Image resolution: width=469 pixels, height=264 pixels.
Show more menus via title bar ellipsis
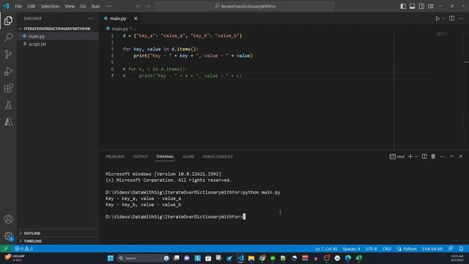click(x=109, y=7)
